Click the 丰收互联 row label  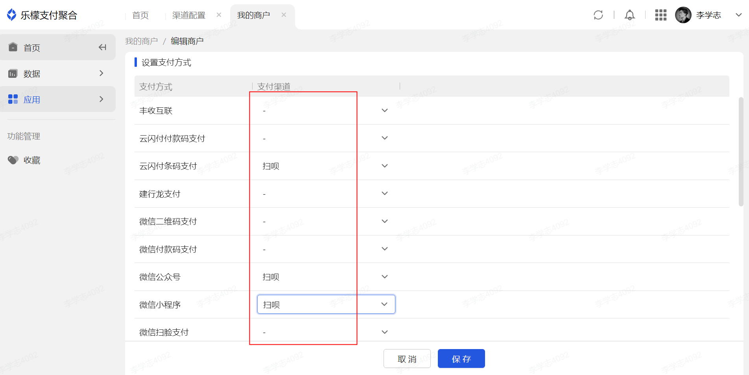coord(156,110)
